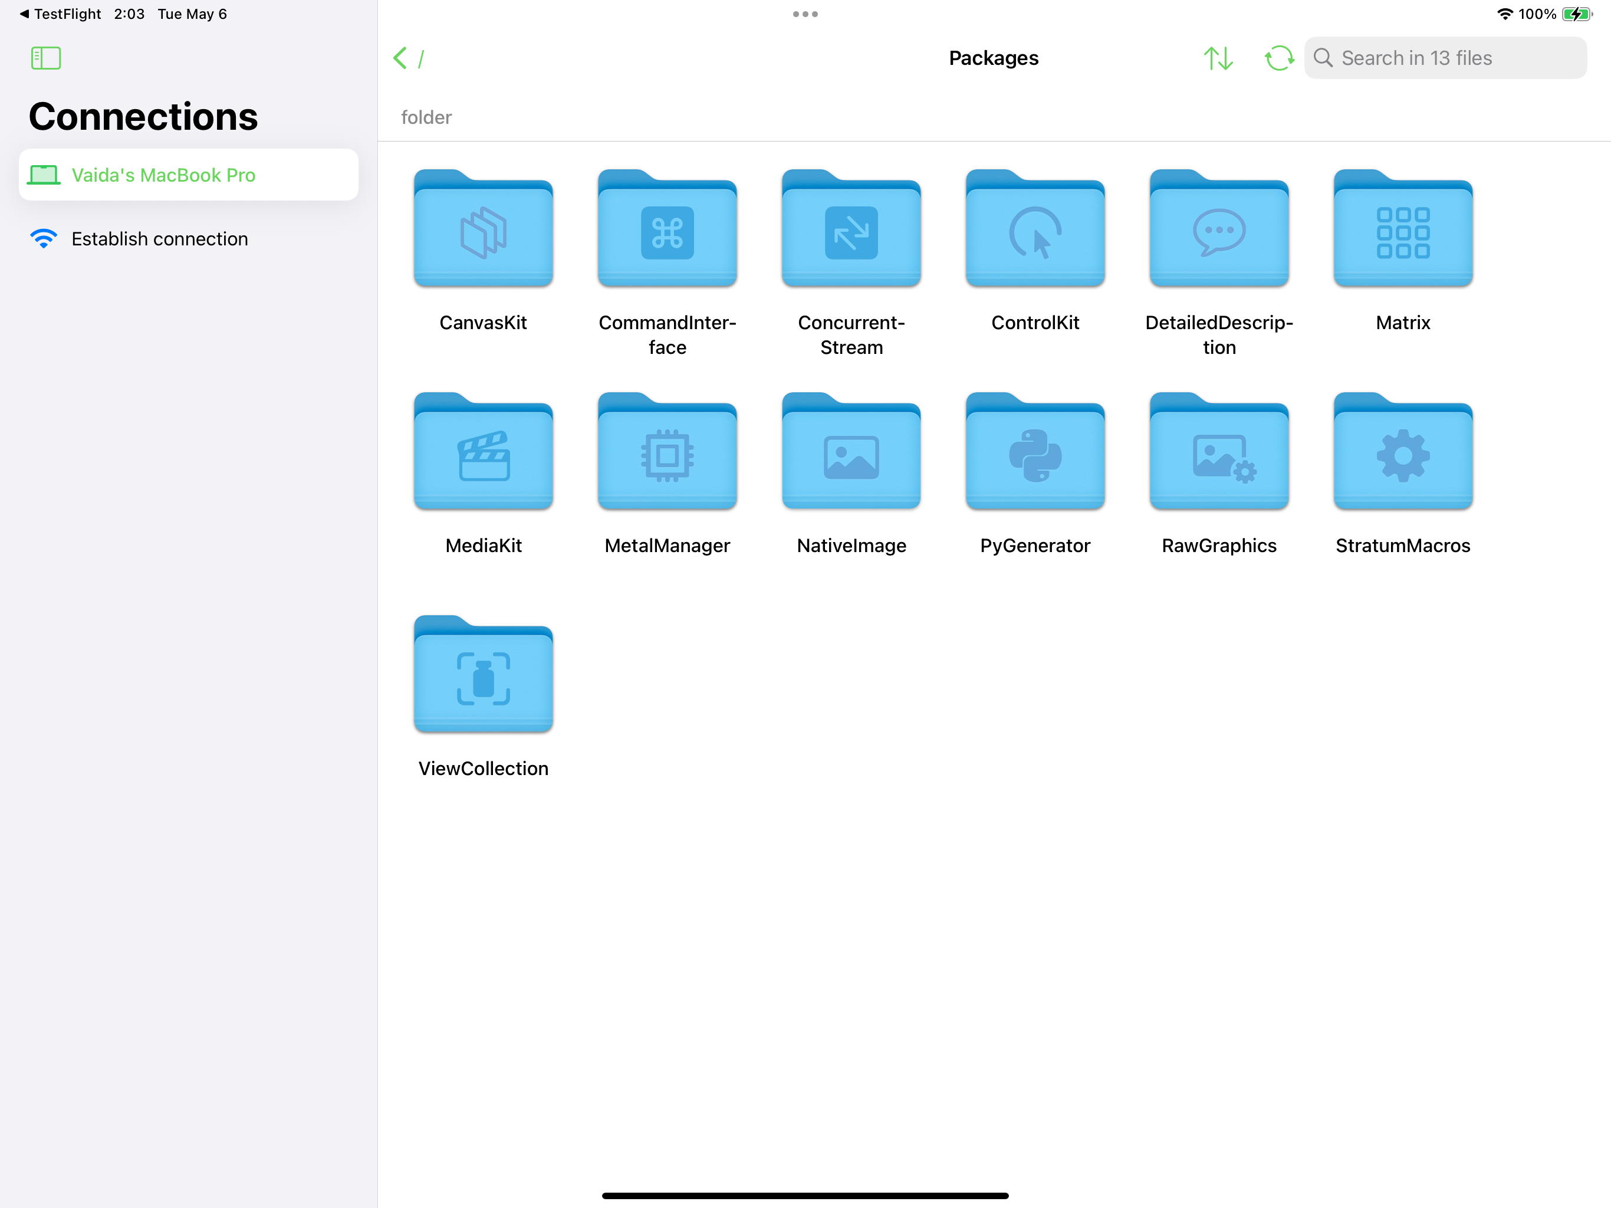
Task: Focus the Search in 13 files field
Action: tap(1446, 58)
